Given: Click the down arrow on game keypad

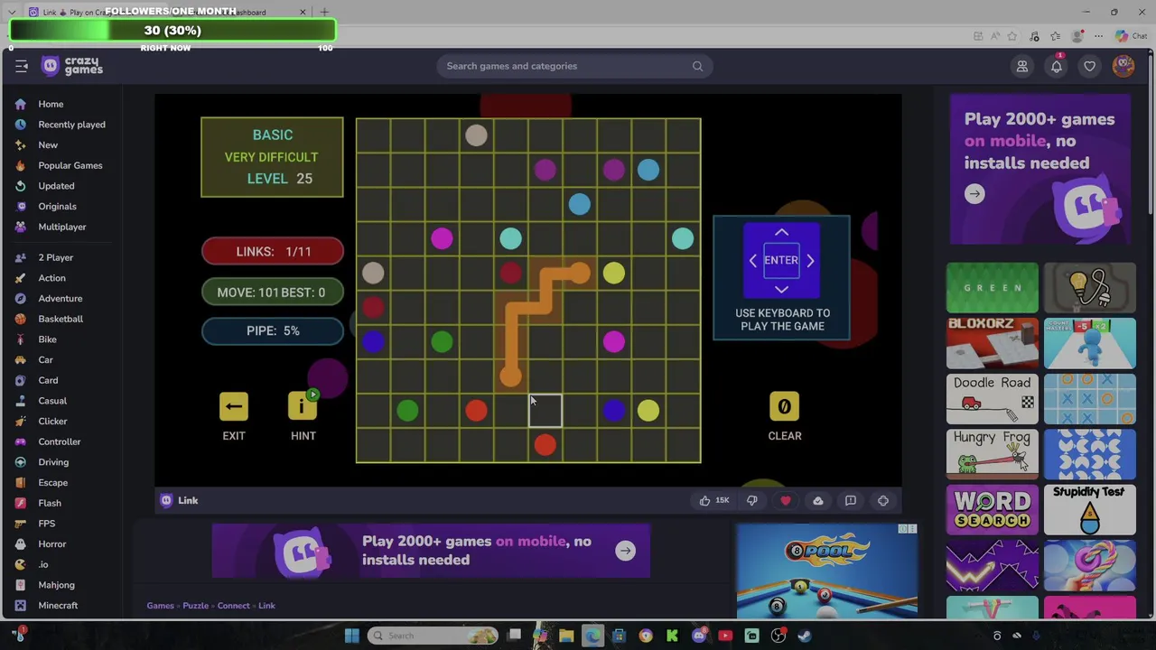Looking at the screenshot, I should 781,288.
